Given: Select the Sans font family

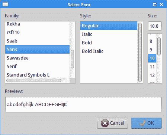Looking at the screenshot, I should click(x=37, y=50).
